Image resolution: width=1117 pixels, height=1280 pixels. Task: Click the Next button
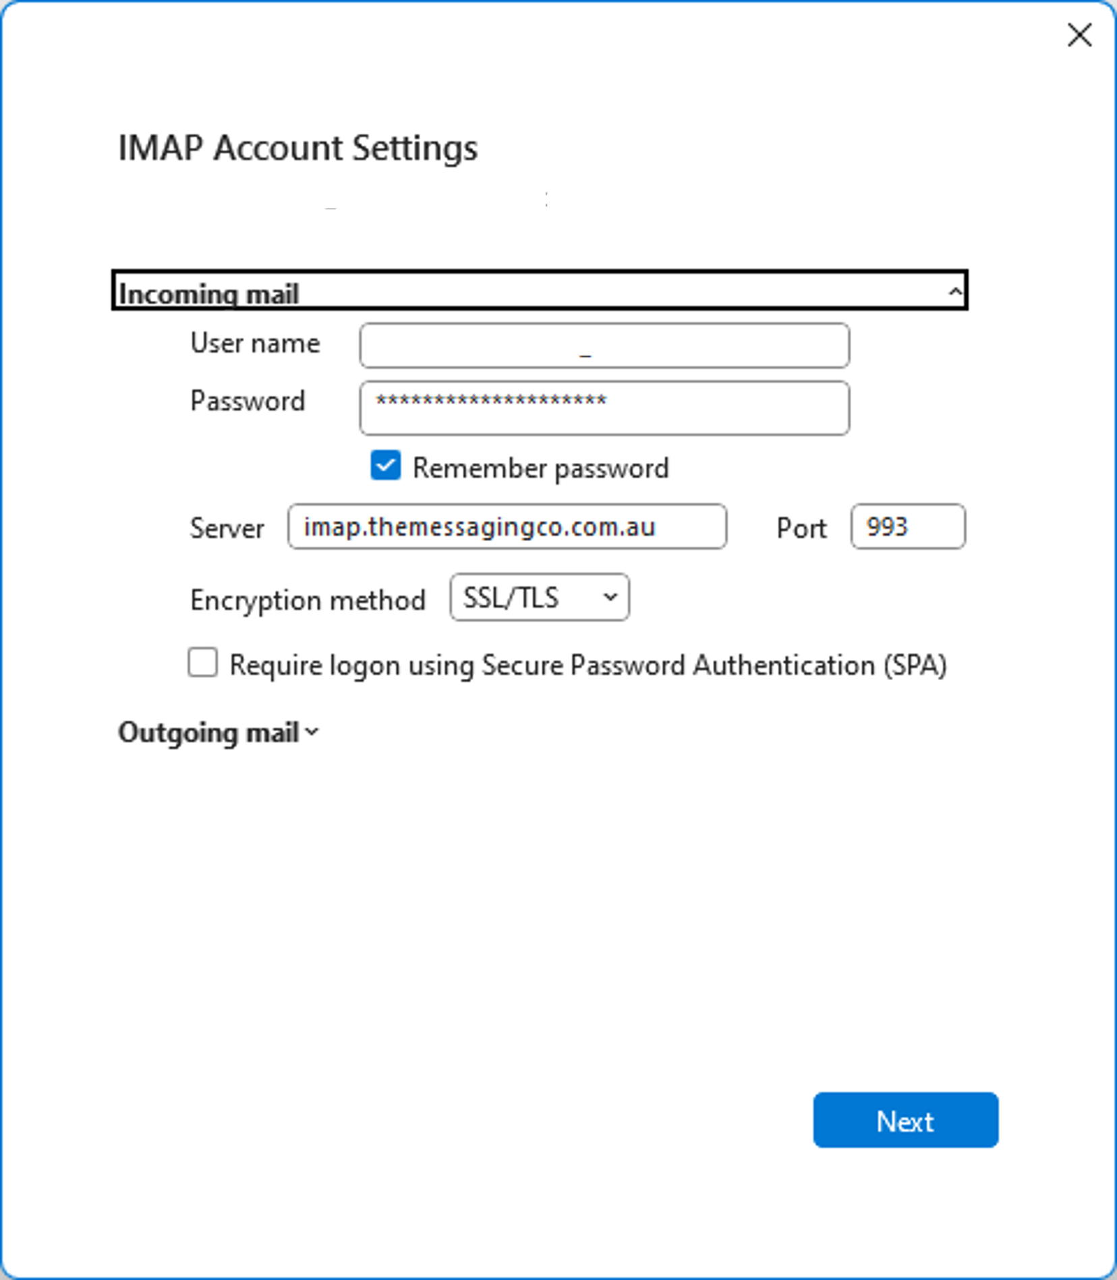905,1120
